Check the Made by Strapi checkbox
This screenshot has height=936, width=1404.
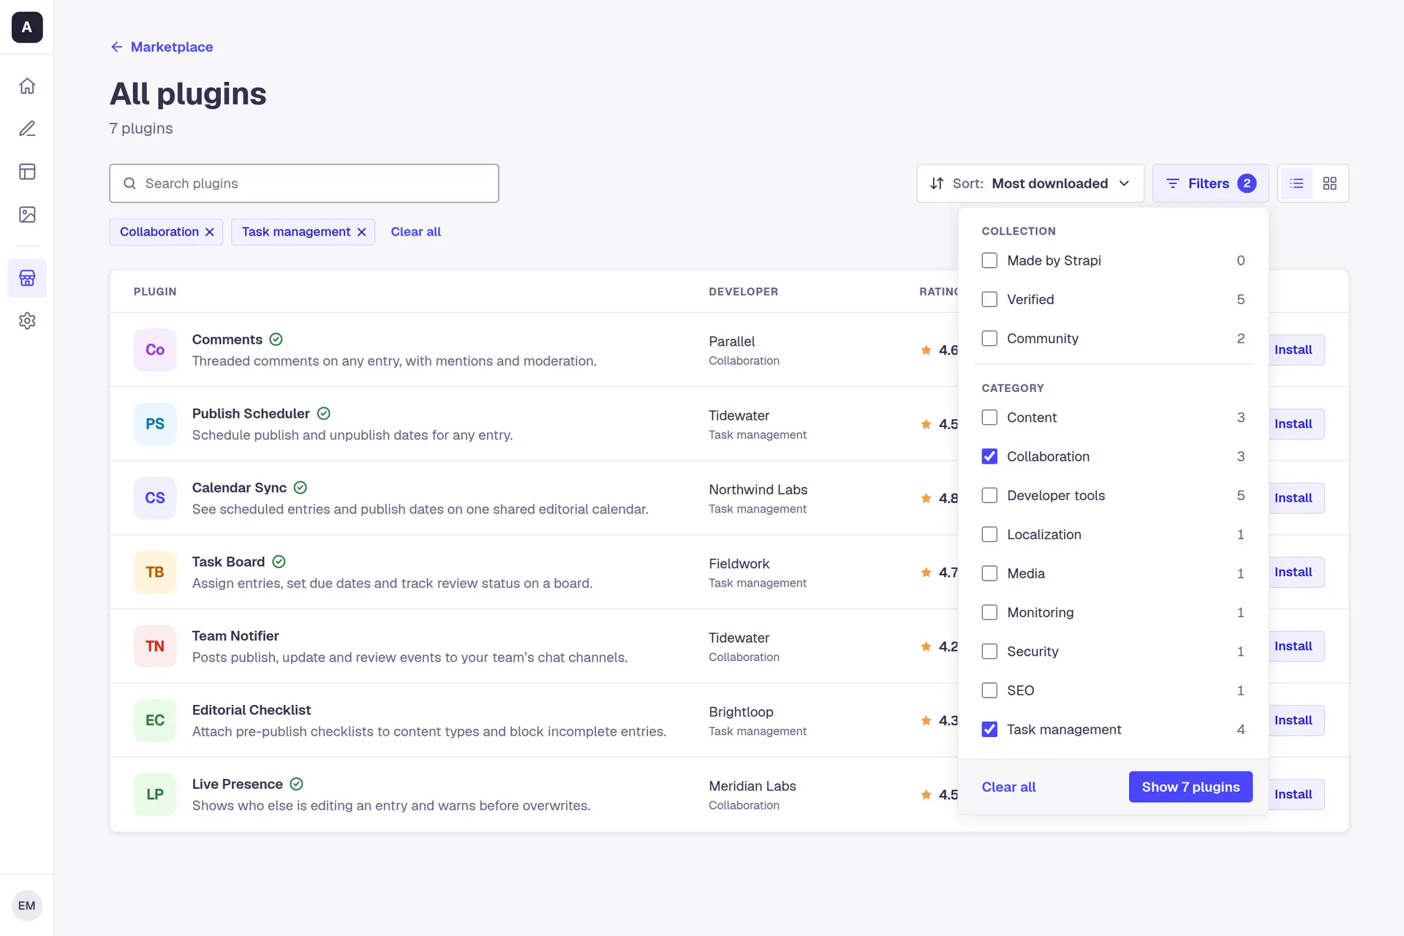(x=989, y=260)
